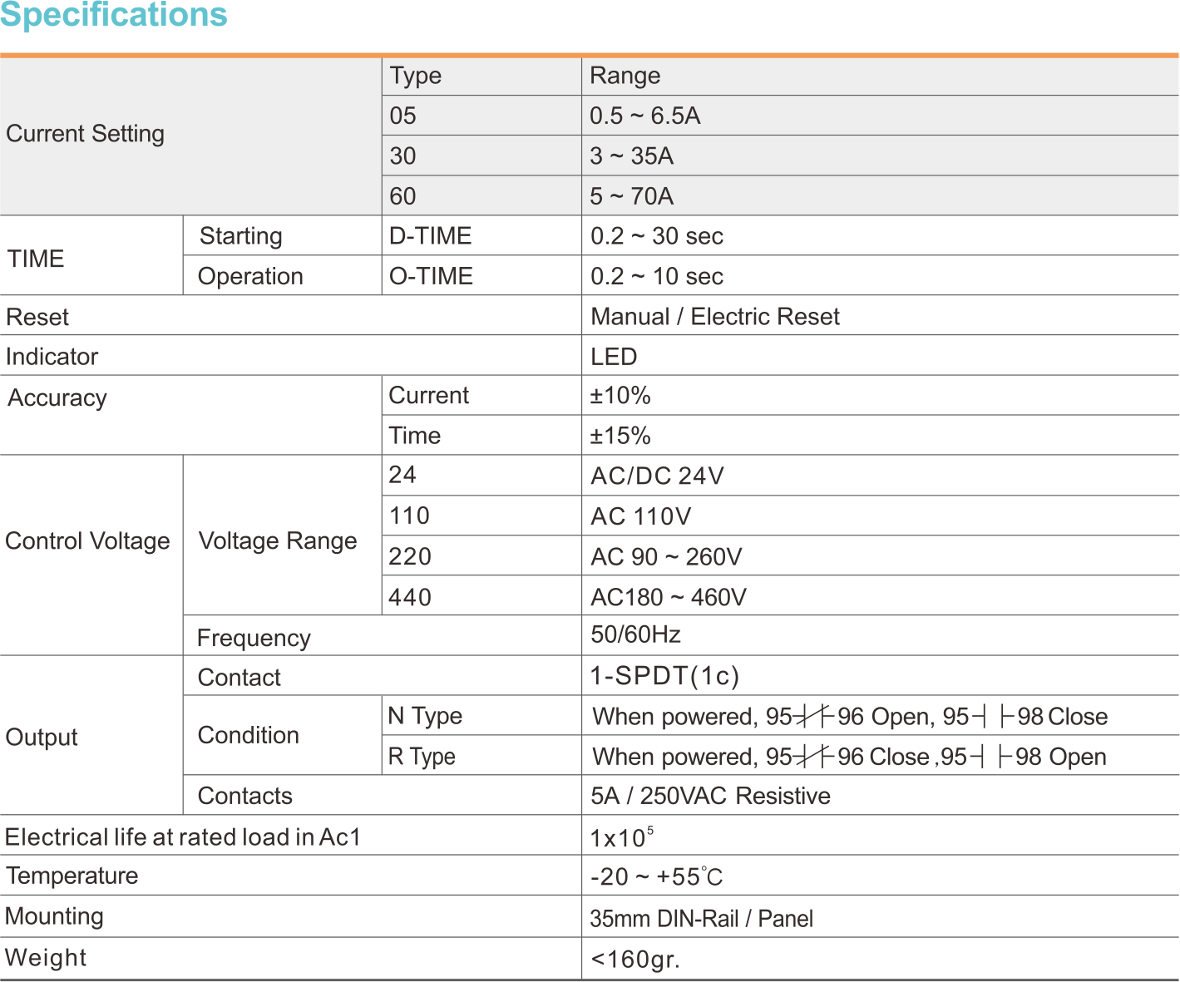Click the AC/DC 24V cell
Image resolution: width=1180 pixels, height=982 pixels.
(x=657, y=476)
